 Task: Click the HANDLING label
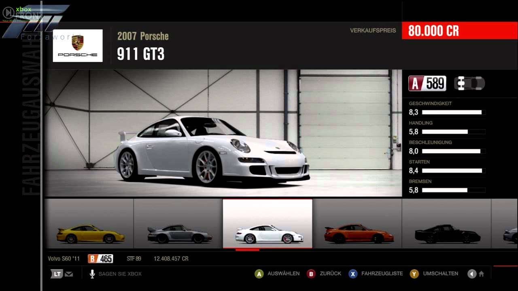[x=421, y=123]
